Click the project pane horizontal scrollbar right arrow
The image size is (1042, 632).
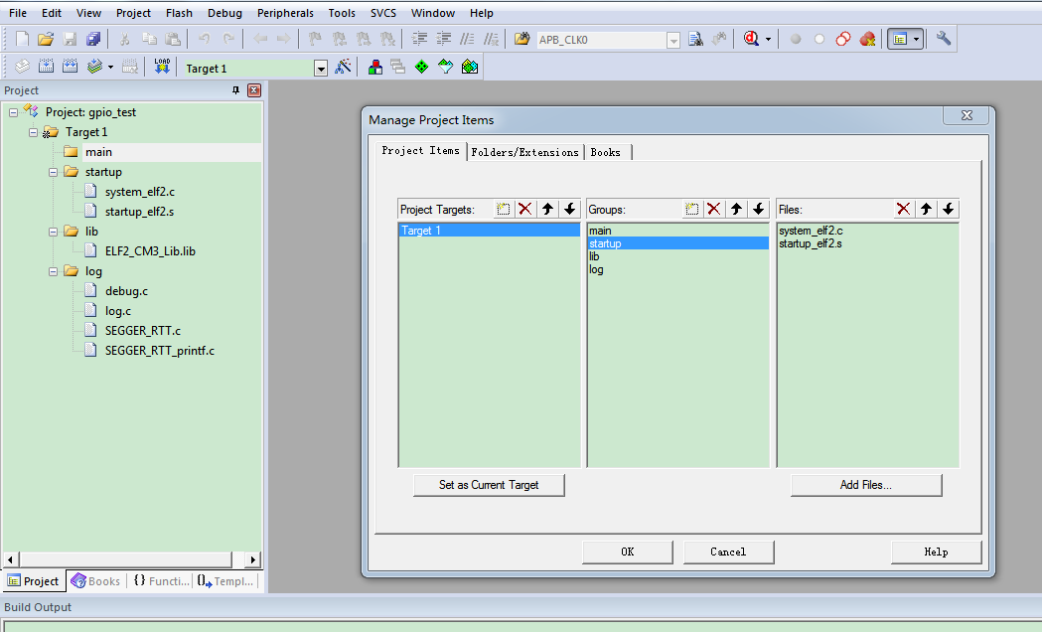pyautogui.click(x=253, y=559)
